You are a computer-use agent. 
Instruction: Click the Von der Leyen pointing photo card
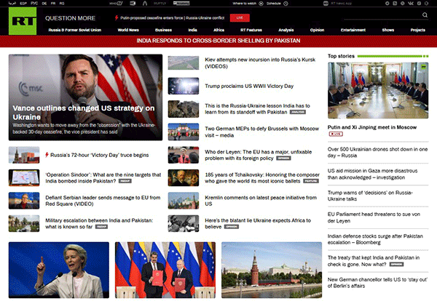[x=59, y=270]
